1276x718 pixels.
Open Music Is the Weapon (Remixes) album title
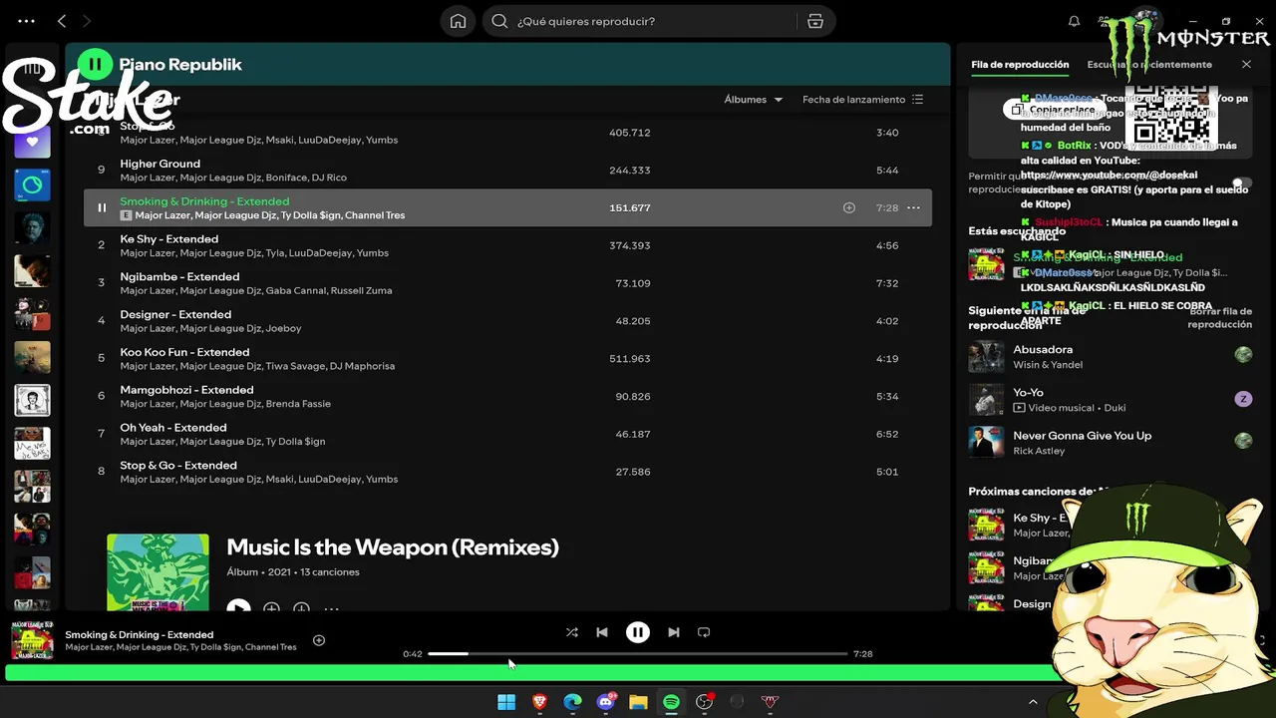[393, 546]
